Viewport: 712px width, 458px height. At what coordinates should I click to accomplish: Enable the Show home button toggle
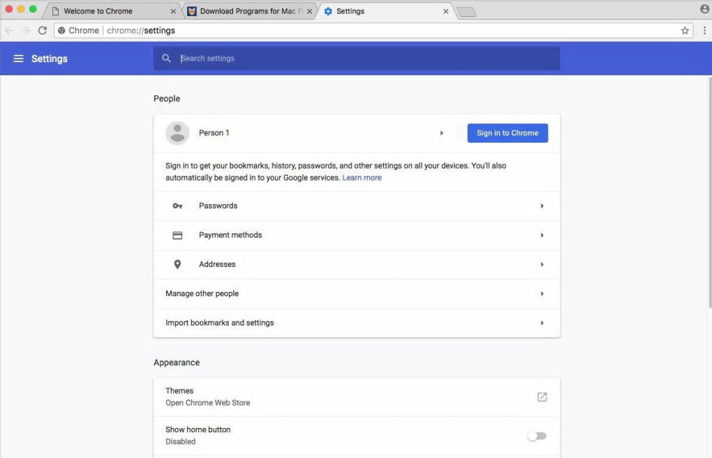pyautogui.click(x=537, y=436)
